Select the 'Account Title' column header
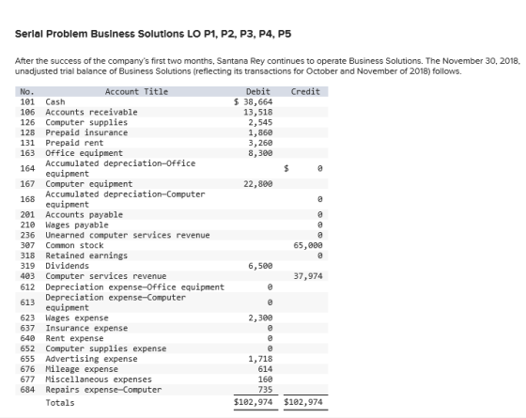 (x=136, y=92)
